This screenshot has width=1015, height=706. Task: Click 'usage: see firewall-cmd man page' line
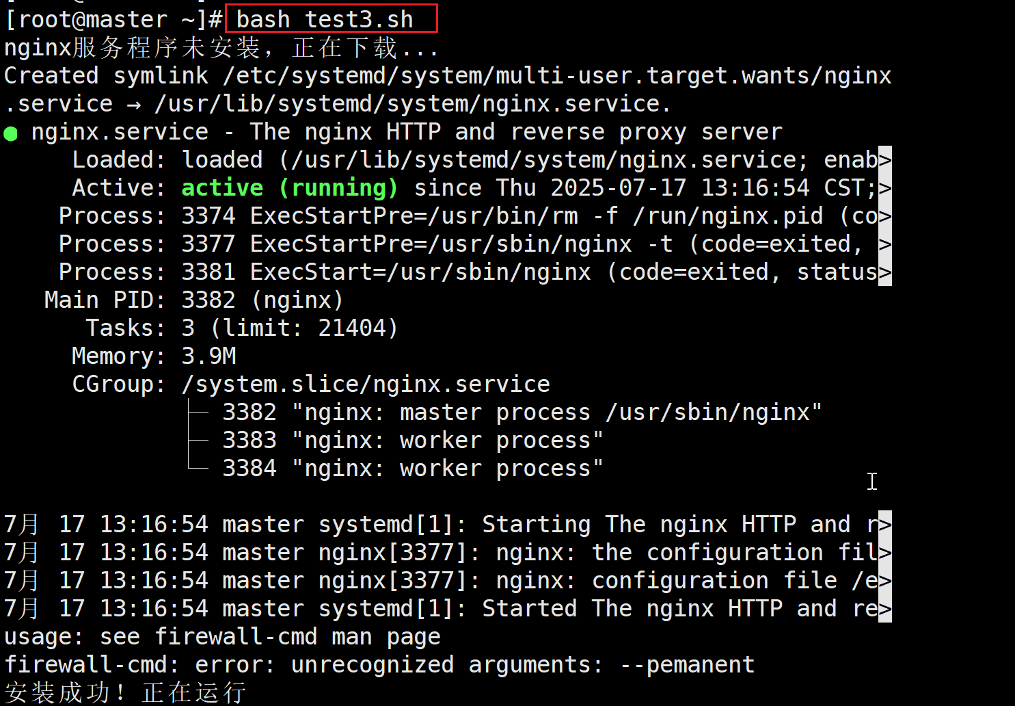[x=222, y=637]
